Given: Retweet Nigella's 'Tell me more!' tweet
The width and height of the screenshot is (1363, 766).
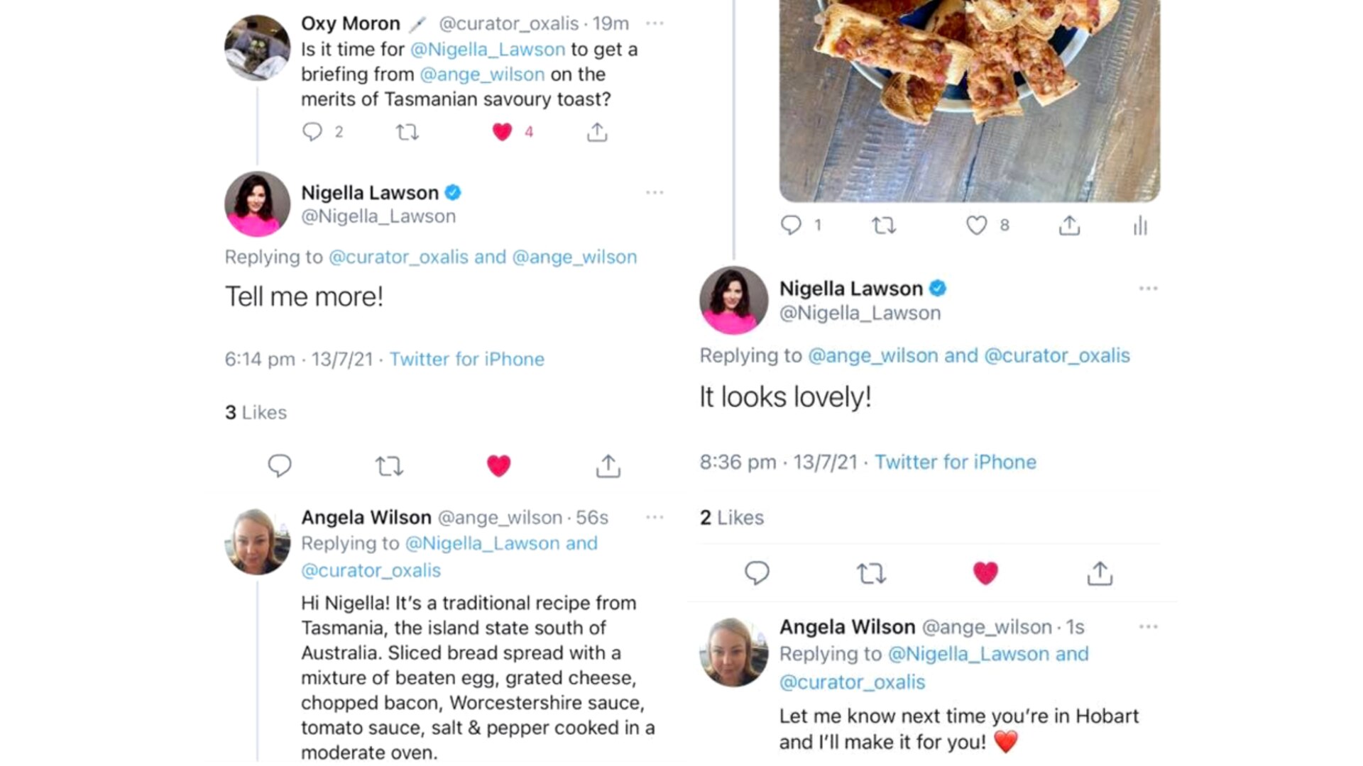Looking at the screenshot, I should [389, 465].
